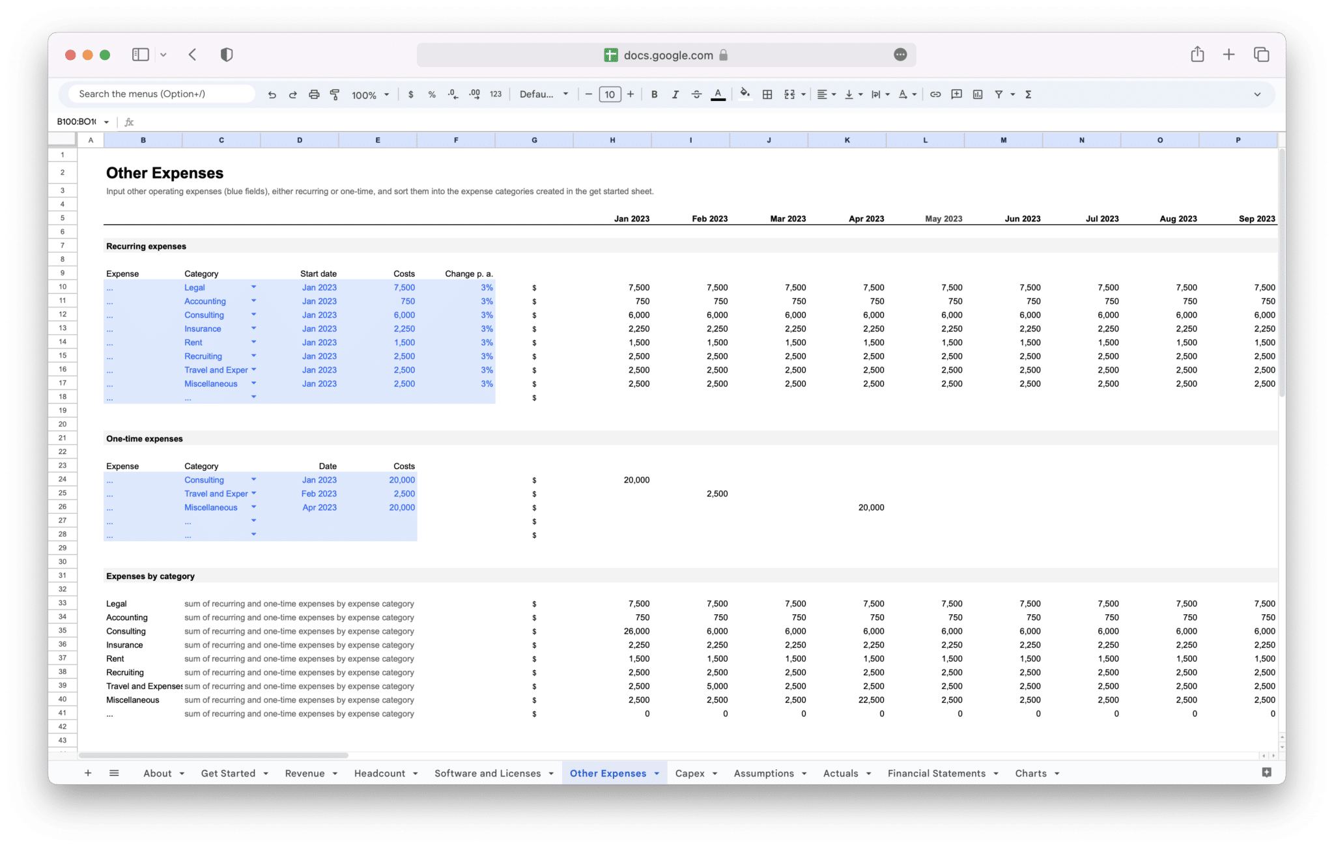Open the font family dropdown
Image resolution: width=1334 pixels, height=848 pixels.
tap(543, 94)
